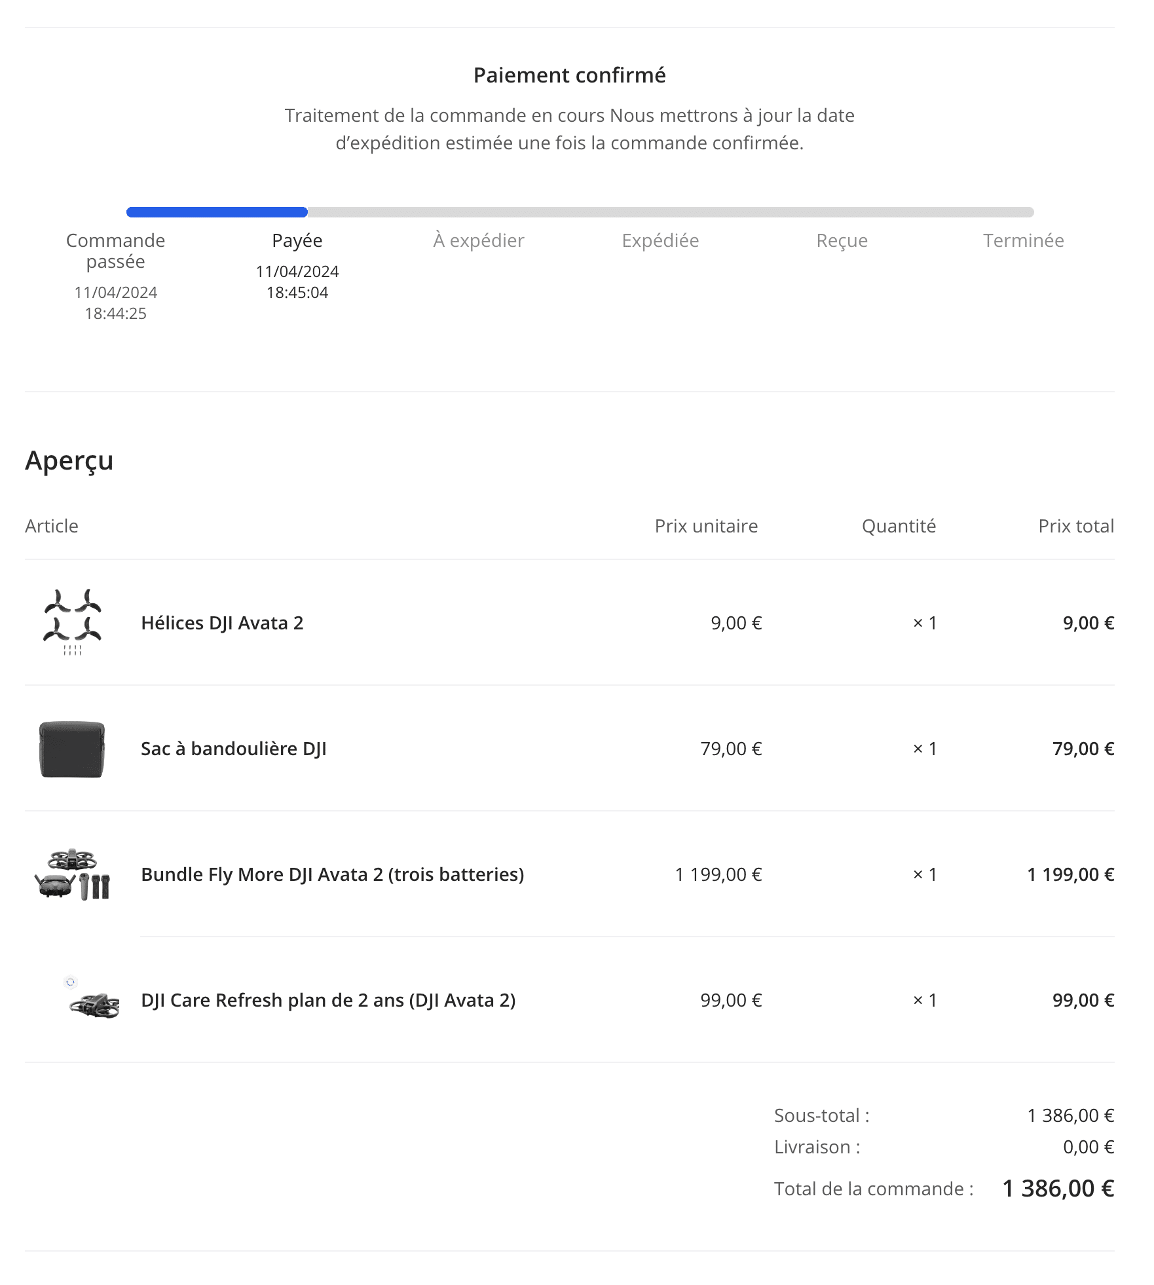Click the grey unfilled part of progress bar

(671, 212)
